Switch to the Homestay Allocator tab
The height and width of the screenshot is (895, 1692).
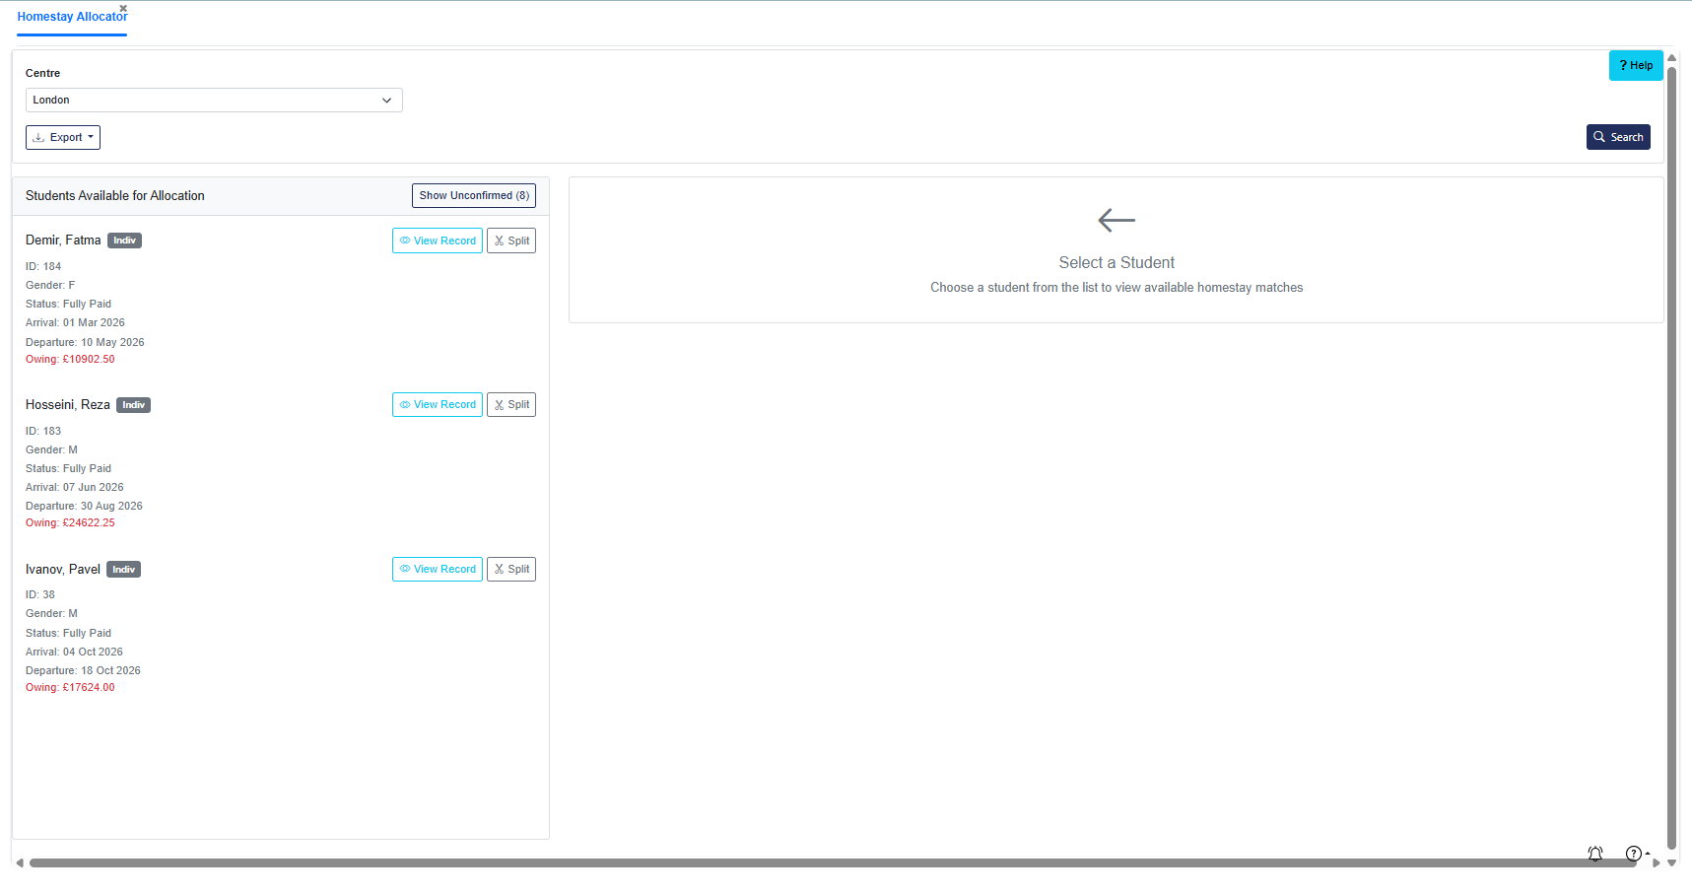72,17
